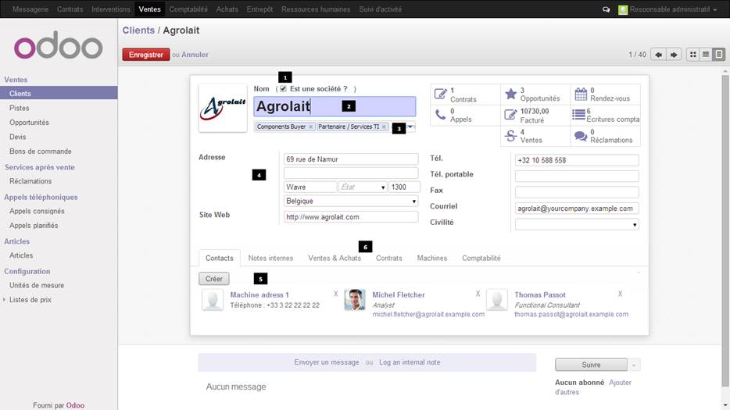The image size is (730, 410).
Task: Go to previous record arrow
Action: pyautogui.click(x=658, y=55)
